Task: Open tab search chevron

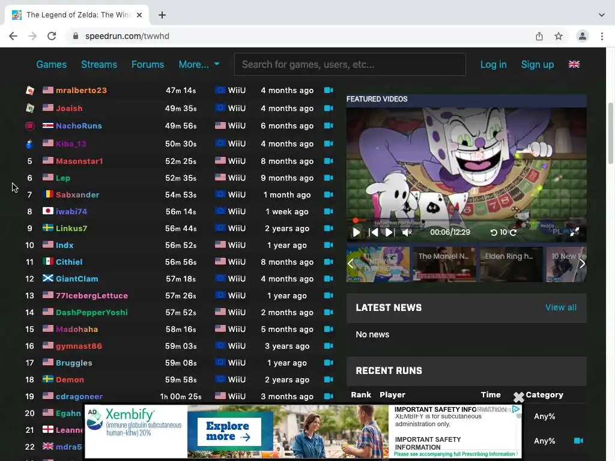Action: click(x=602, y=15)
